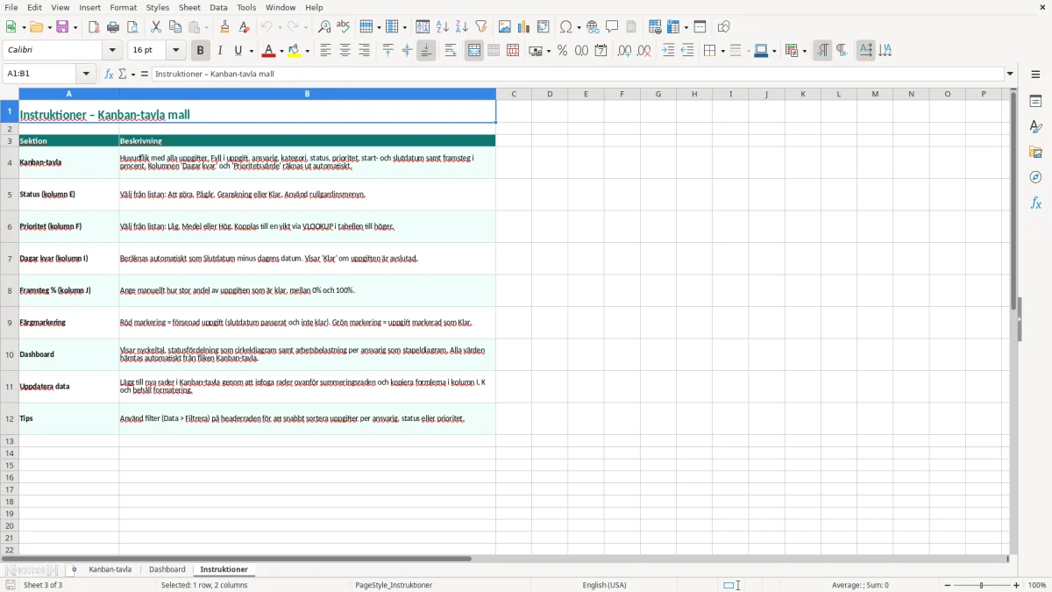Toggle Align Bottom vertical alignment

click(426, 51)
